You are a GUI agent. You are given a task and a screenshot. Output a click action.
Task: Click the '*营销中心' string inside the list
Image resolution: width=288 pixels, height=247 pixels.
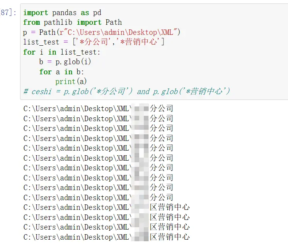tap(138, 42)
